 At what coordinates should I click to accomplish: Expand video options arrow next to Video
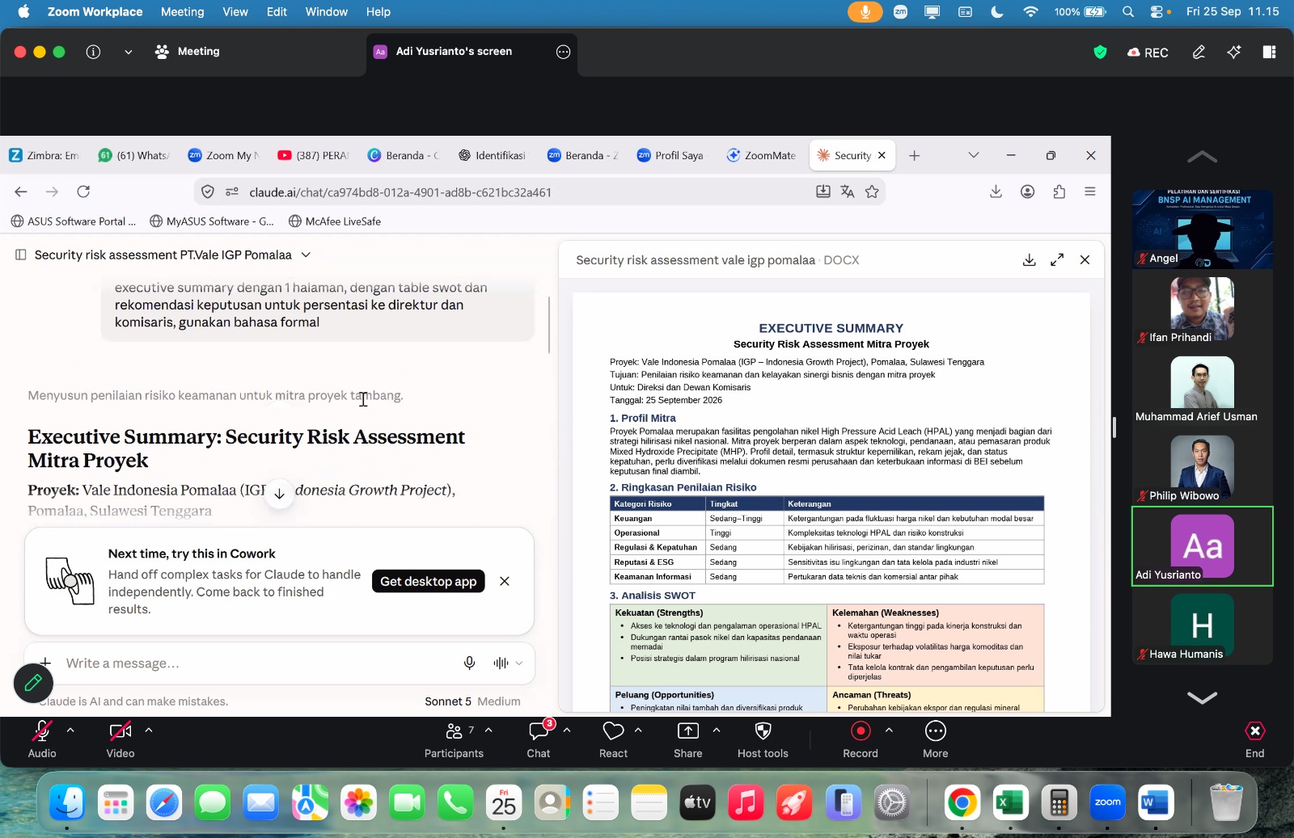pyautogui.click(x=149, y=730)
